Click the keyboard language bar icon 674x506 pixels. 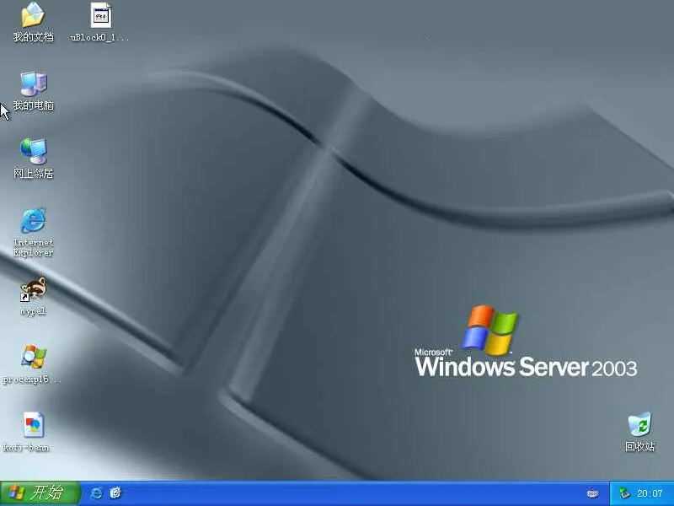click(x=593, y=493)
